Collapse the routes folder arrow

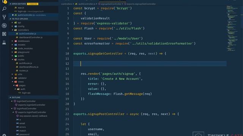coord(13,60)
